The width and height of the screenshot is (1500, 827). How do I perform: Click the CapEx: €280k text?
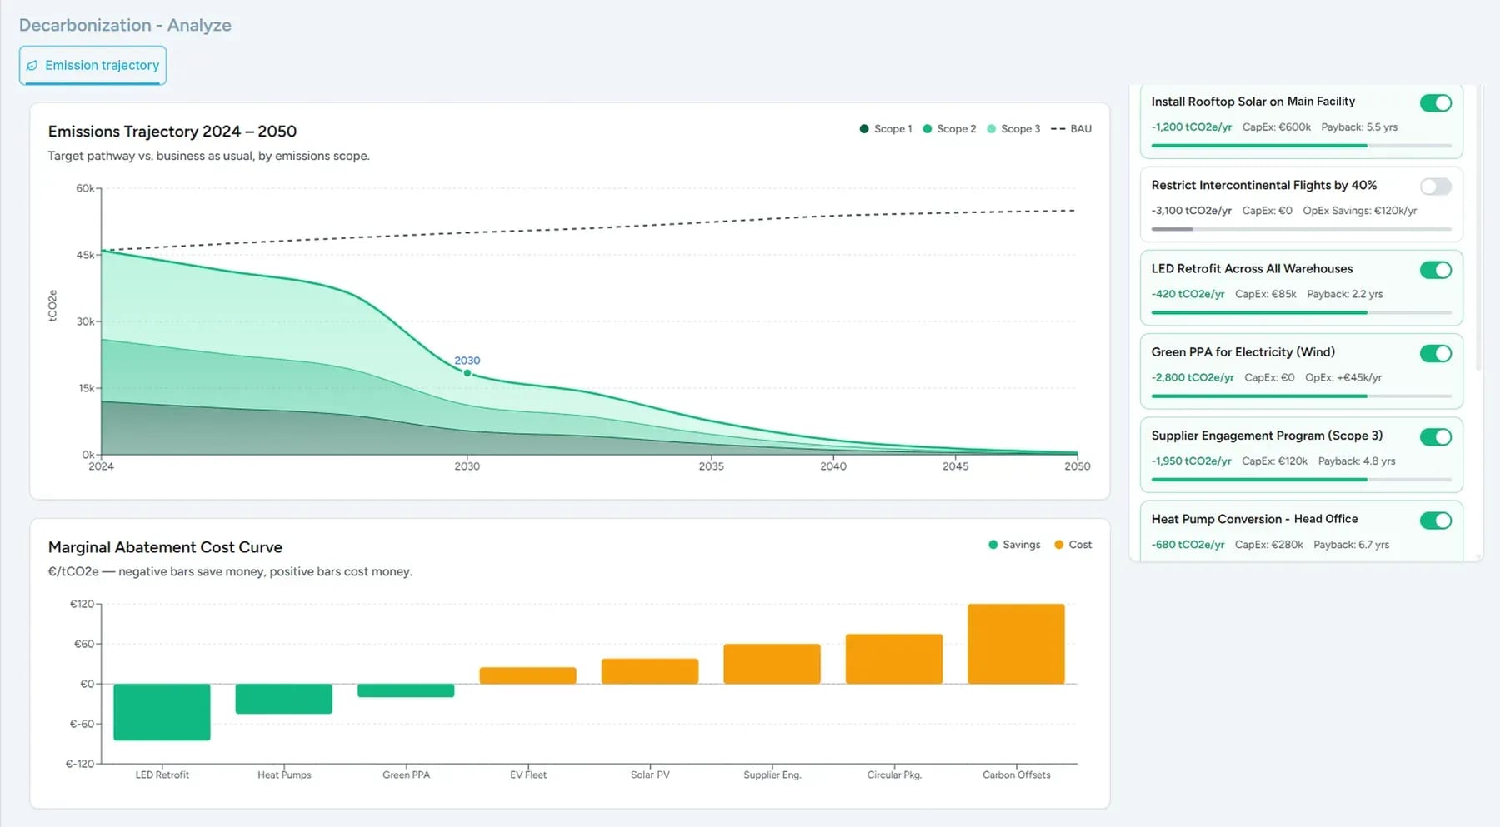tap(1268, 544)
